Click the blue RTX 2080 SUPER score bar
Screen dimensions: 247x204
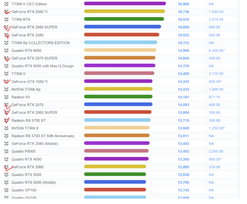123,27
